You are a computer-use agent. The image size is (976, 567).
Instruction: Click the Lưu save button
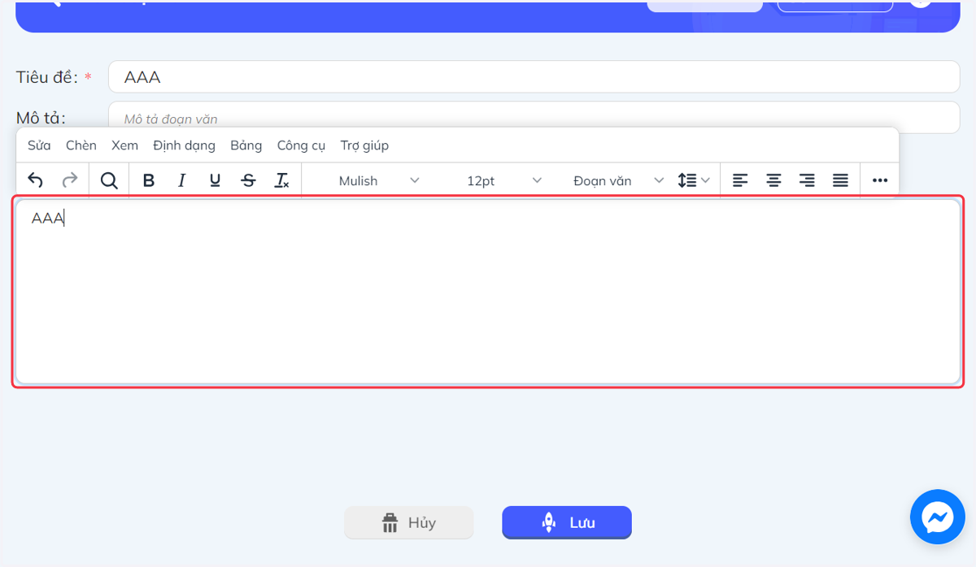[x=567, y=522]
